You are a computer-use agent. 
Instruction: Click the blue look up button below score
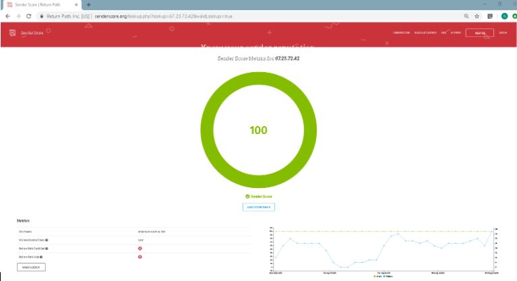[x=259, y=207]
